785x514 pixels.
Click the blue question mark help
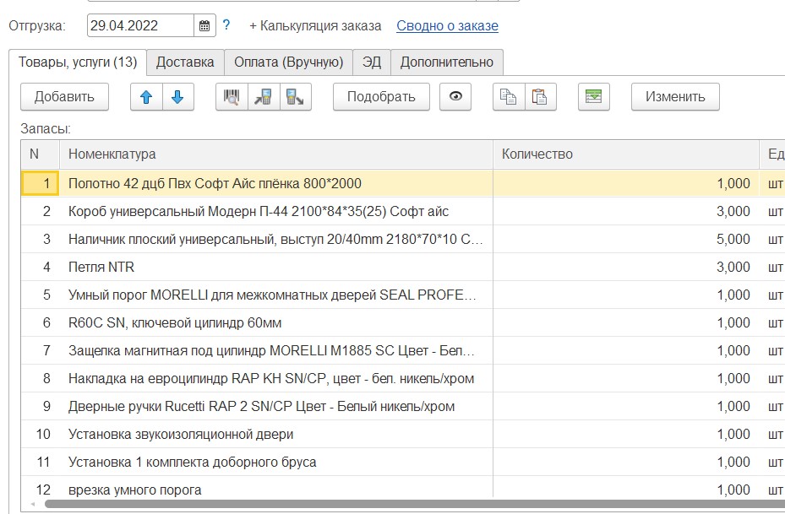(226, 26)
